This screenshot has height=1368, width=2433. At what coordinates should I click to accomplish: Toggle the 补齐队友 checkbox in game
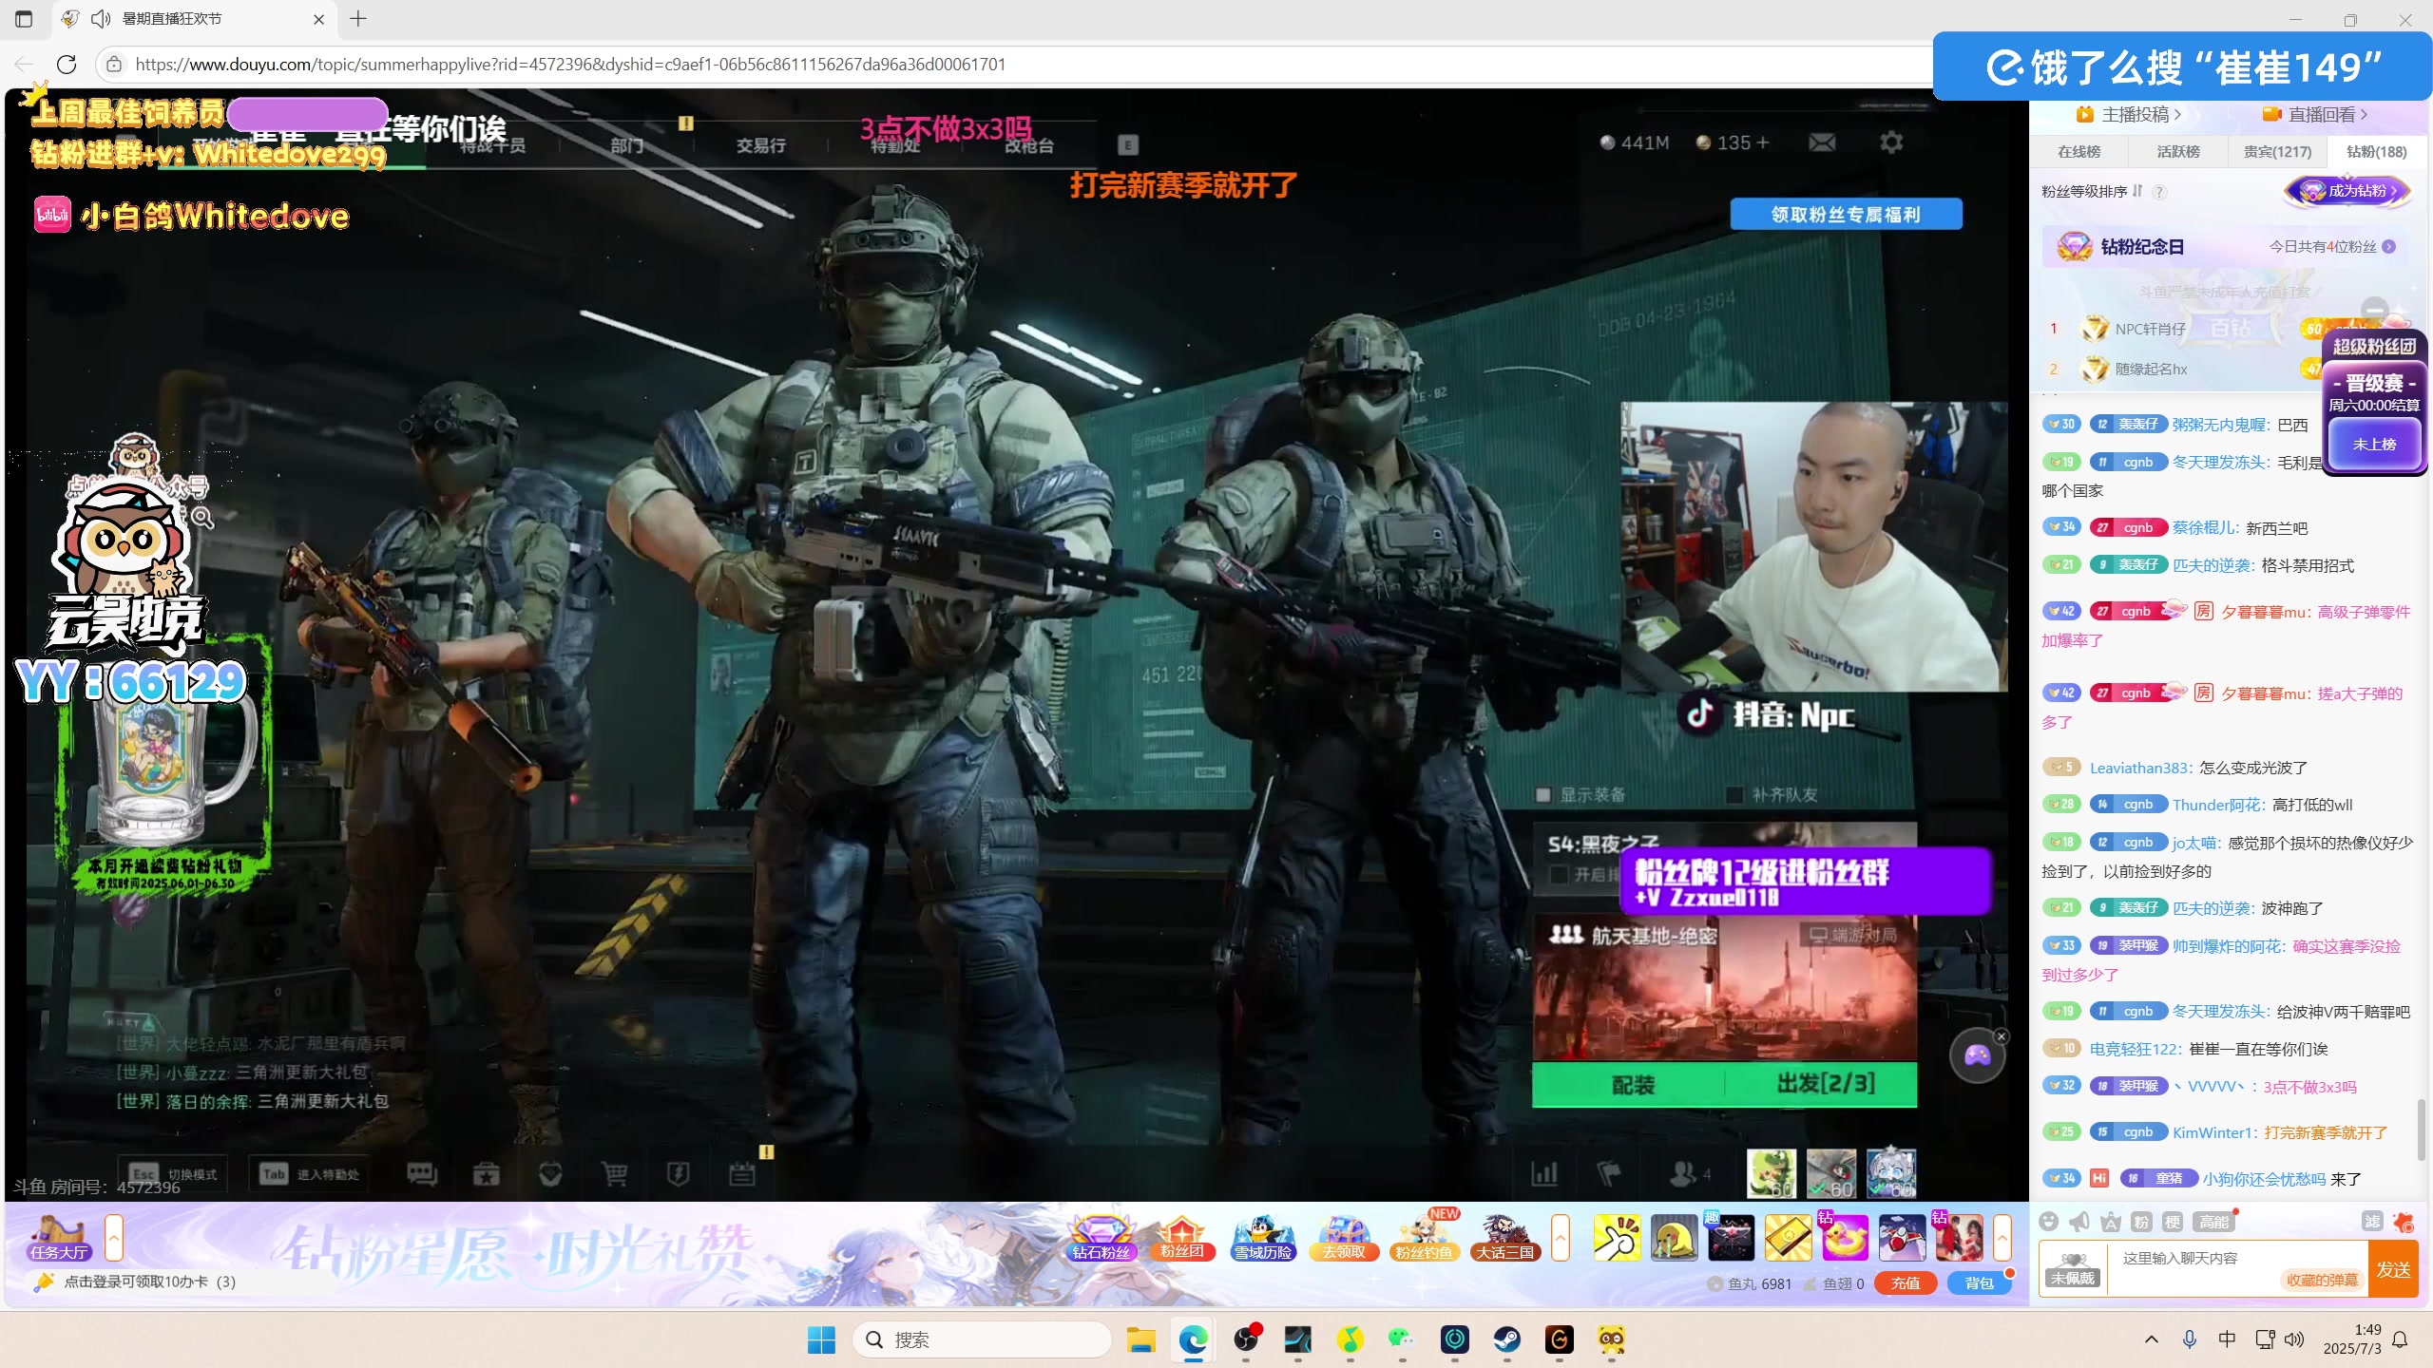1735,794
